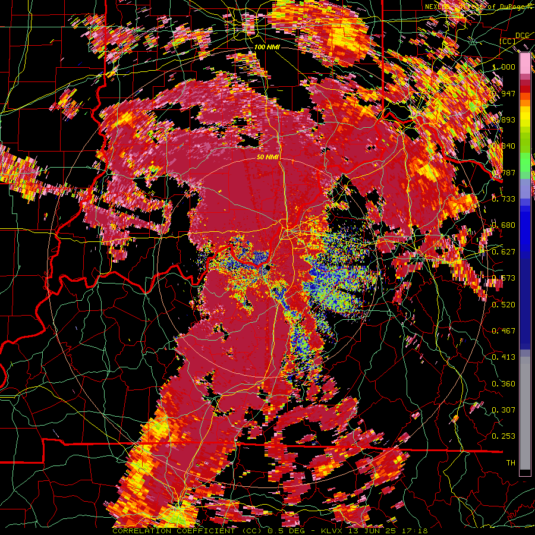Click the 0.520 legend value
This screenshot has height=535, width=535.
tap(503, 304)
